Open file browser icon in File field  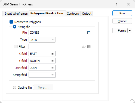tap(89, 33)
